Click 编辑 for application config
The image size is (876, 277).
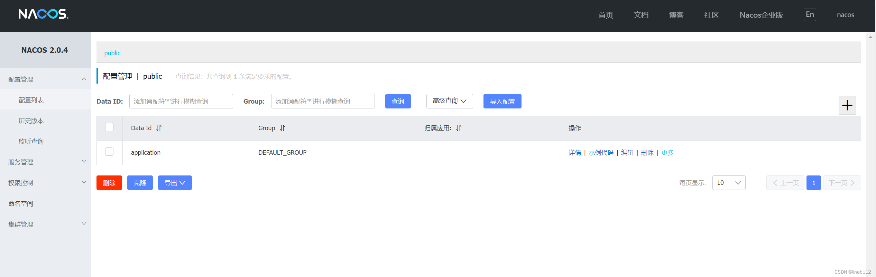pyautogui.click(x=627, y=153)
